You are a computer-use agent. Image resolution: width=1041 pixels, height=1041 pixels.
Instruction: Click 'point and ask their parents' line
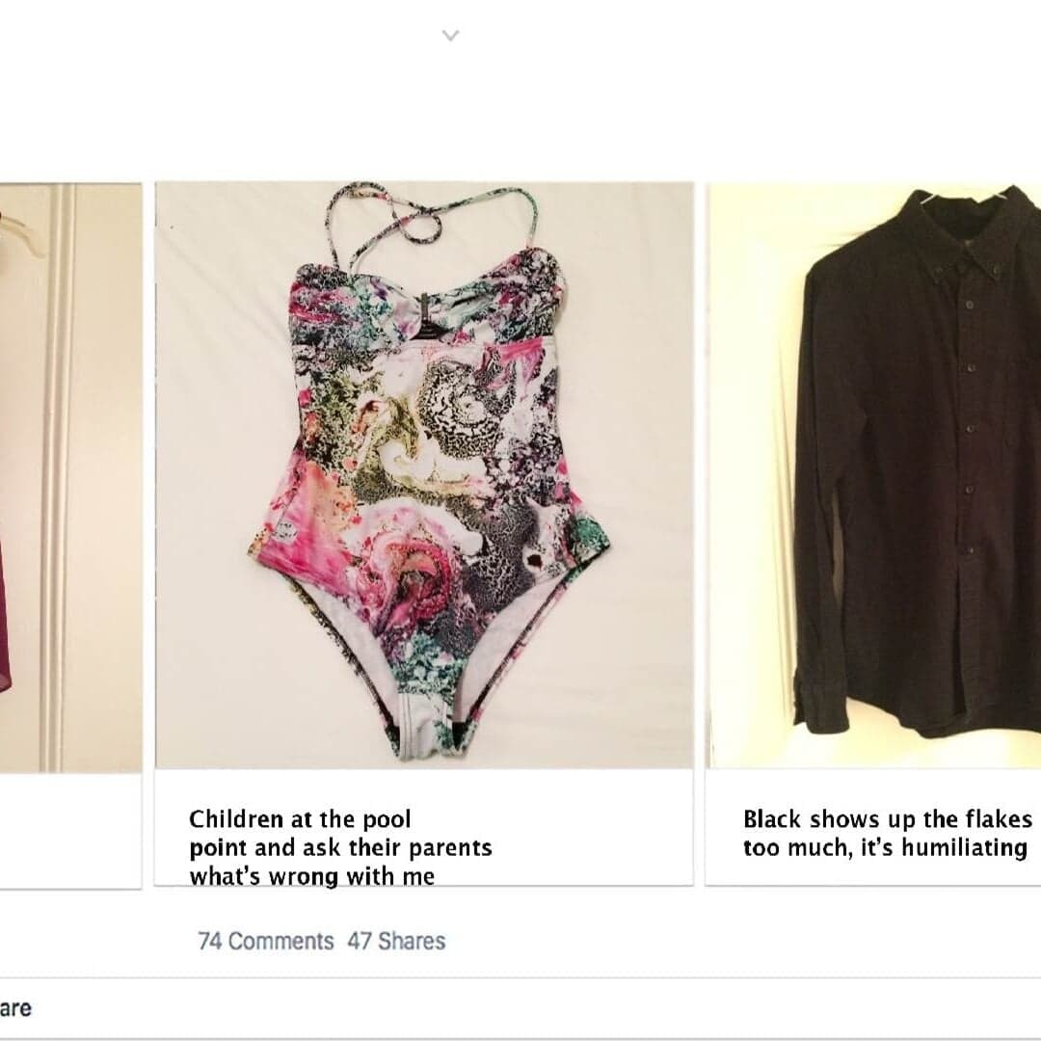coord(340,848)
